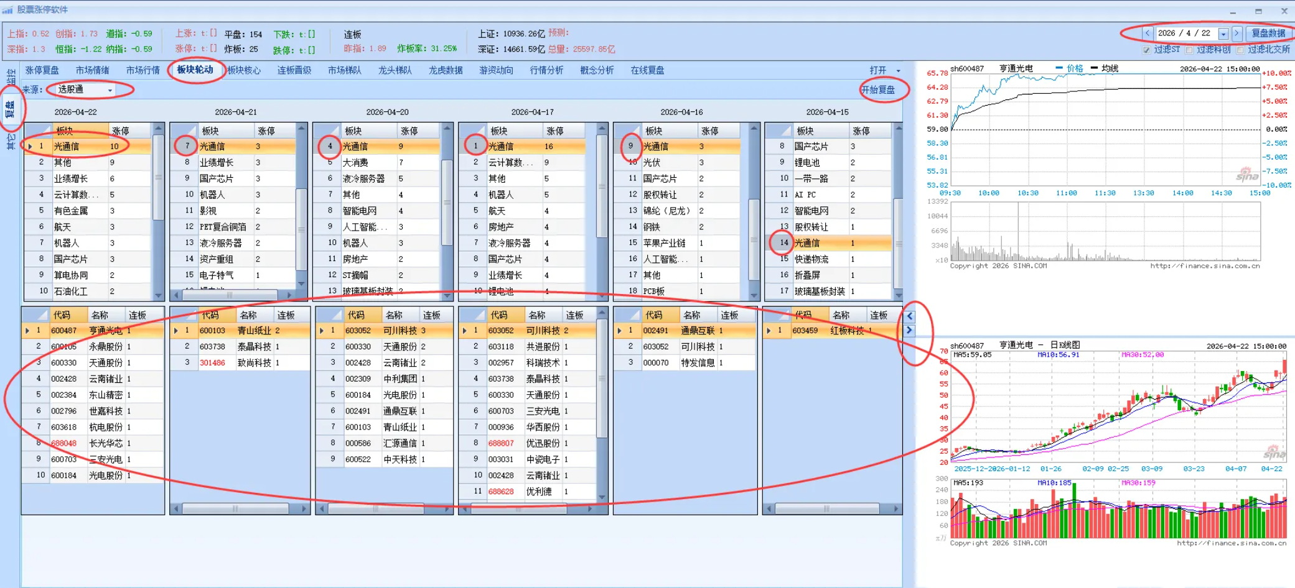Click the triangle marker next to 光通信 row

[x=29, y=145]
